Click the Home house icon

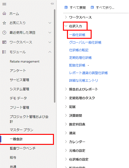coord(4,13)
